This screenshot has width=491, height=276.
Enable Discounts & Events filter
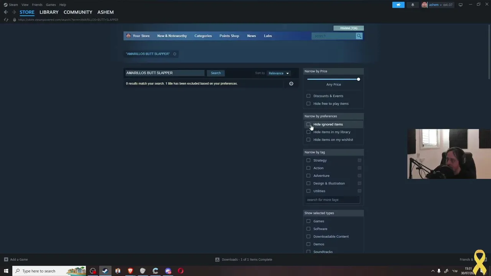pos(308,96)
